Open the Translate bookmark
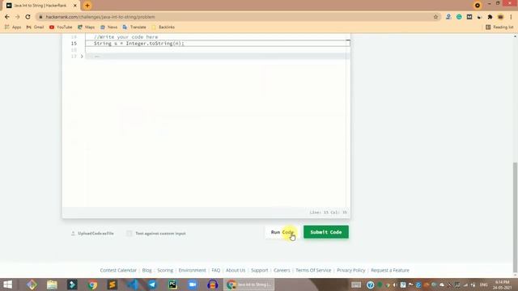 point(134,27)
